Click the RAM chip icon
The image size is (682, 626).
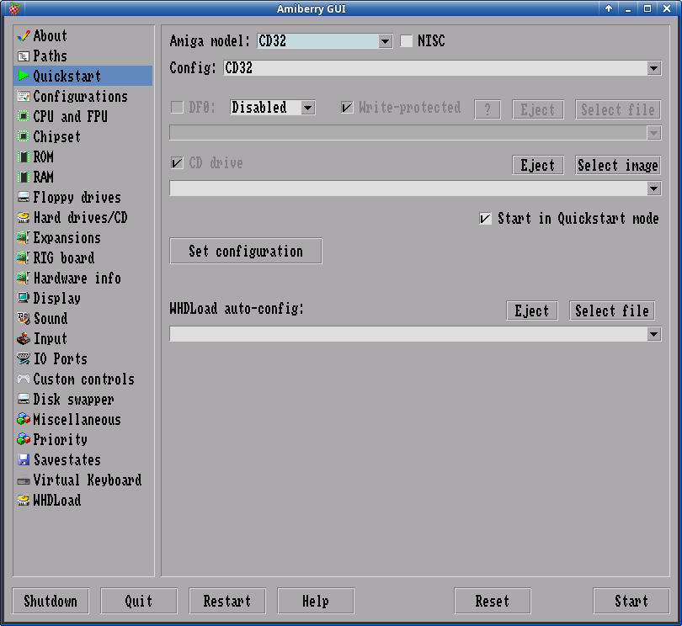point(23,177)
